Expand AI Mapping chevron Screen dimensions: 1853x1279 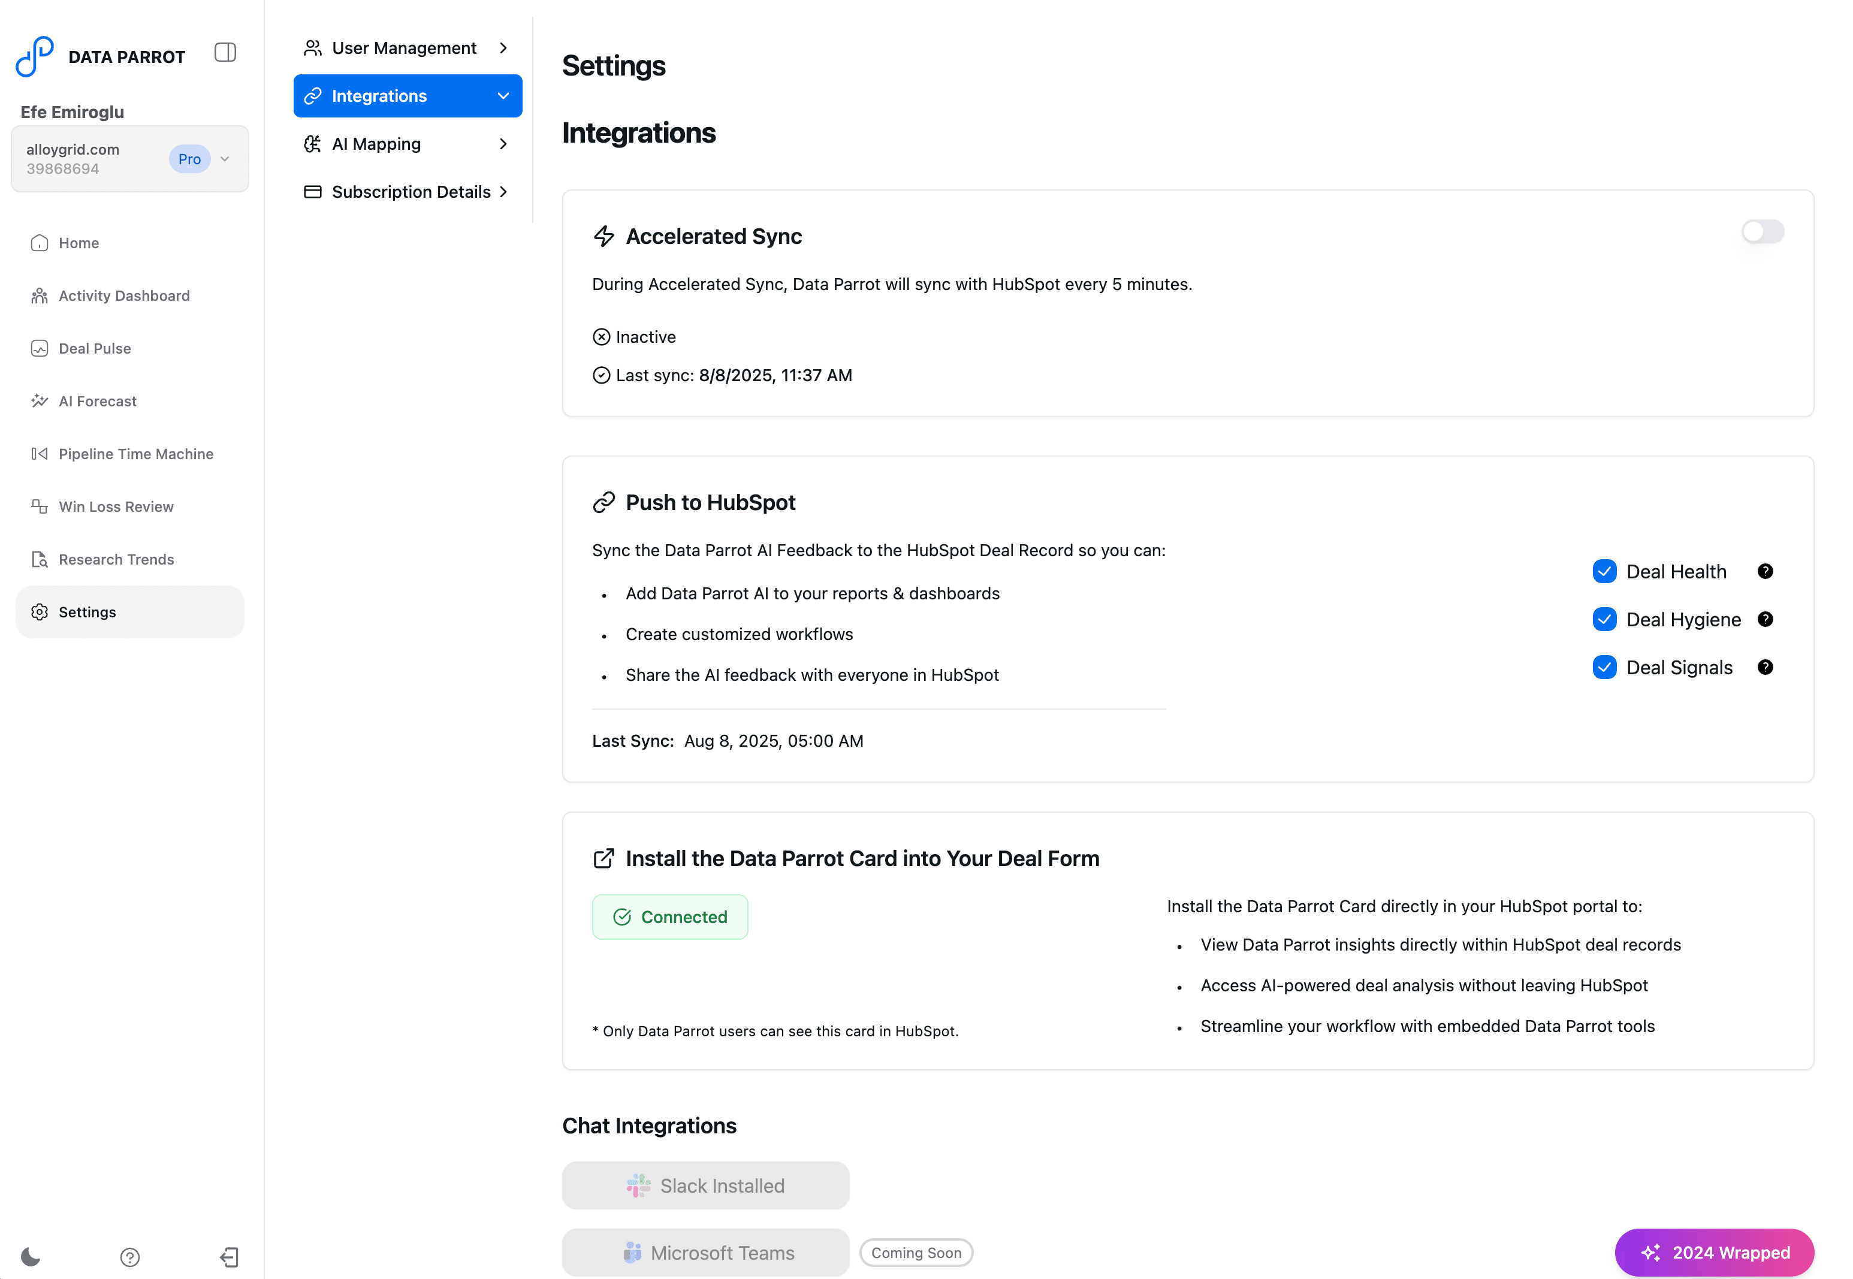coord(503,143)
